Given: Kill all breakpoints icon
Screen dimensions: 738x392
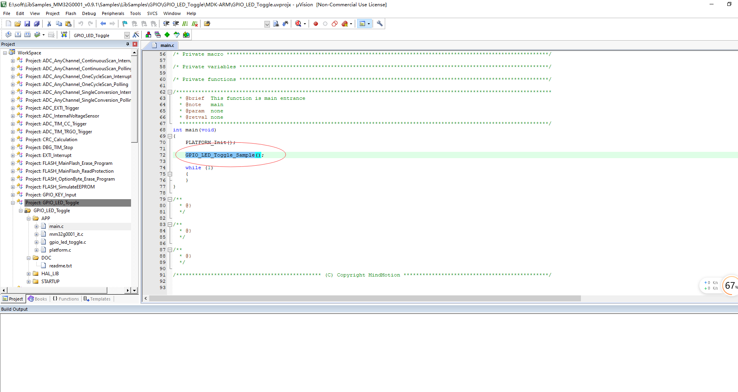Looking at the screenshot, I should click(345, 24).
